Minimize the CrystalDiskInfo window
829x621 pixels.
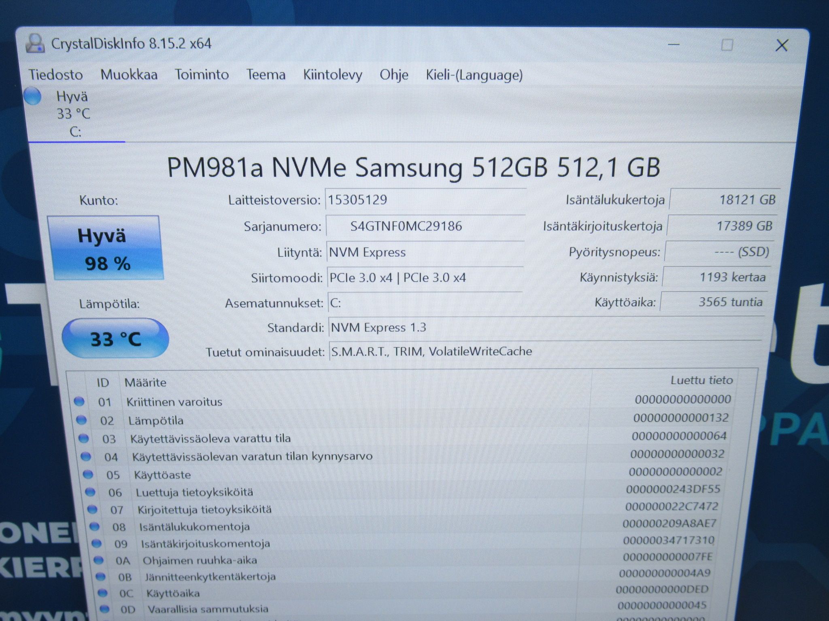(674, 44)
